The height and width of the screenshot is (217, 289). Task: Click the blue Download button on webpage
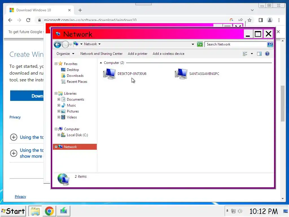(x=27, y=96)
